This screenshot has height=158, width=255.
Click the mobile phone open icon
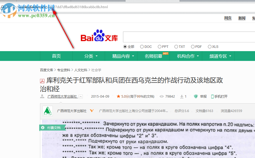click(212, 97)
